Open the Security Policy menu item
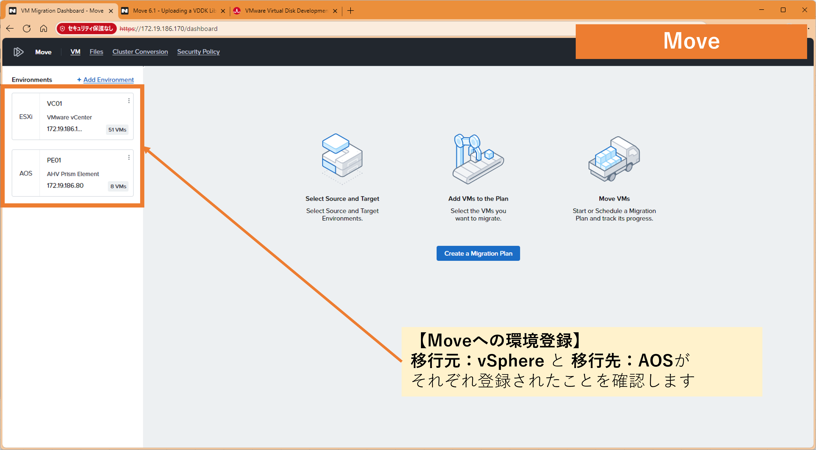Viewport: 816px width, 450px height. [198, 51]
